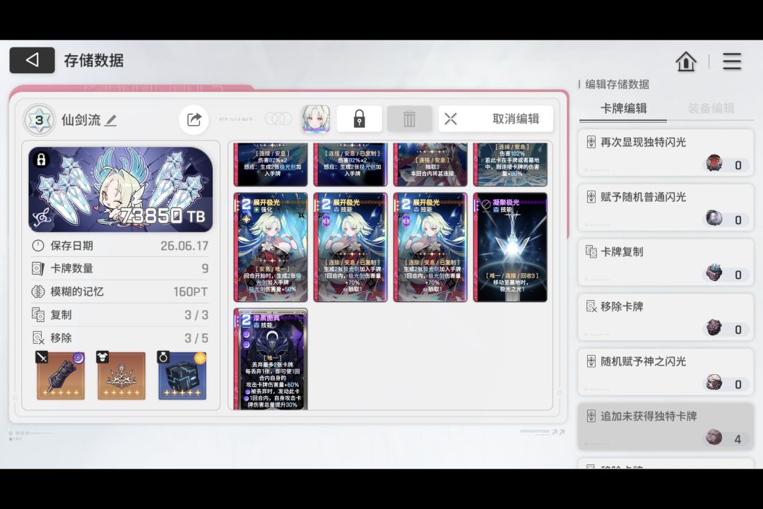Choose the 卡牌复制 option
The image size is (763, 509).
click(x=666, y=262)
